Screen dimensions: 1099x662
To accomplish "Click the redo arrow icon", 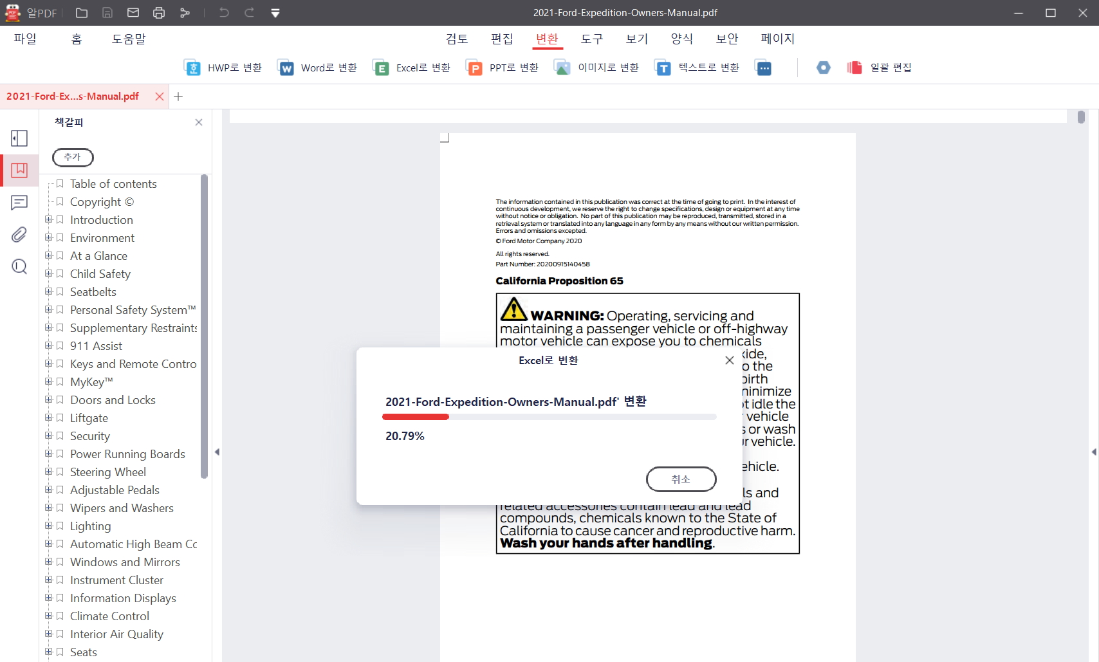I will [x=250, y=13].
